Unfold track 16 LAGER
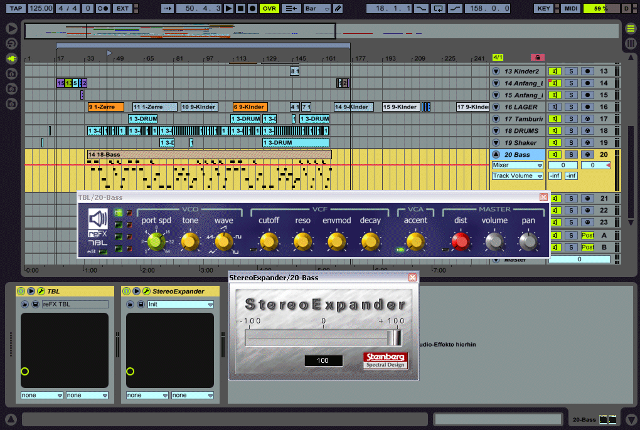Viewport: 640px width, 430px height. pyautogui.click(x=496, y=107)
